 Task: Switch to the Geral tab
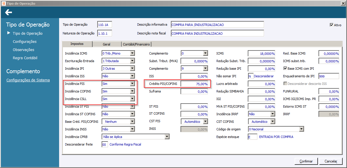click(106, 44)
